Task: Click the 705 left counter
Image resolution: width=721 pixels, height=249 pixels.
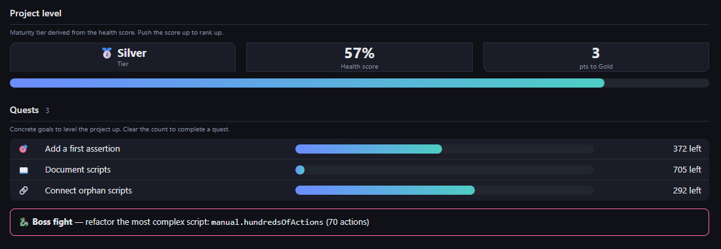Action: (x=687, y=170)
